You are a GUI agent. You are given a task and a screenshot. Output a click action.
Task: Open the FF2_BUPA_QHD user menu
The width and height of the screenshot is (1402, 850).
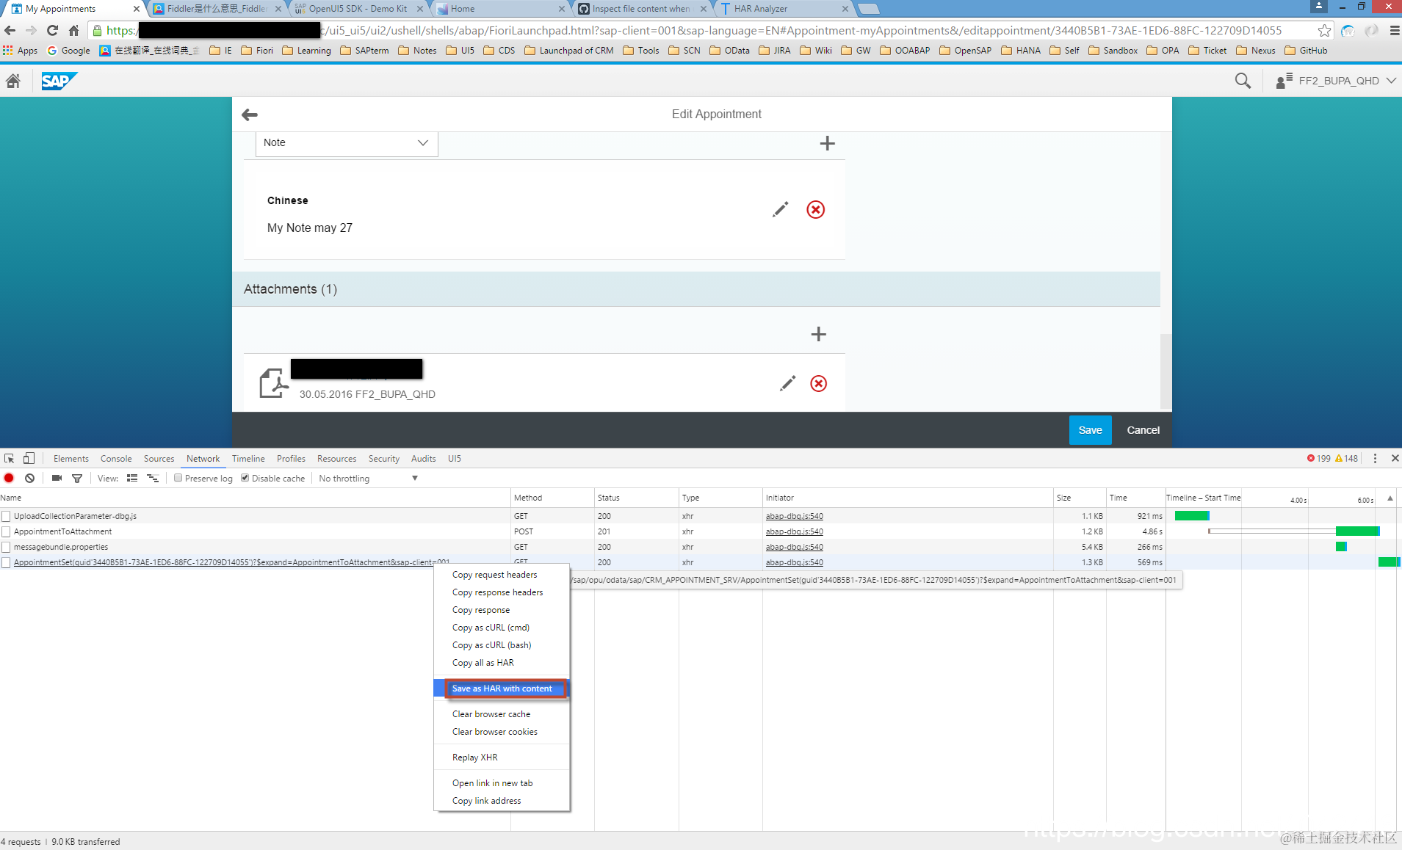[1336, 81]
